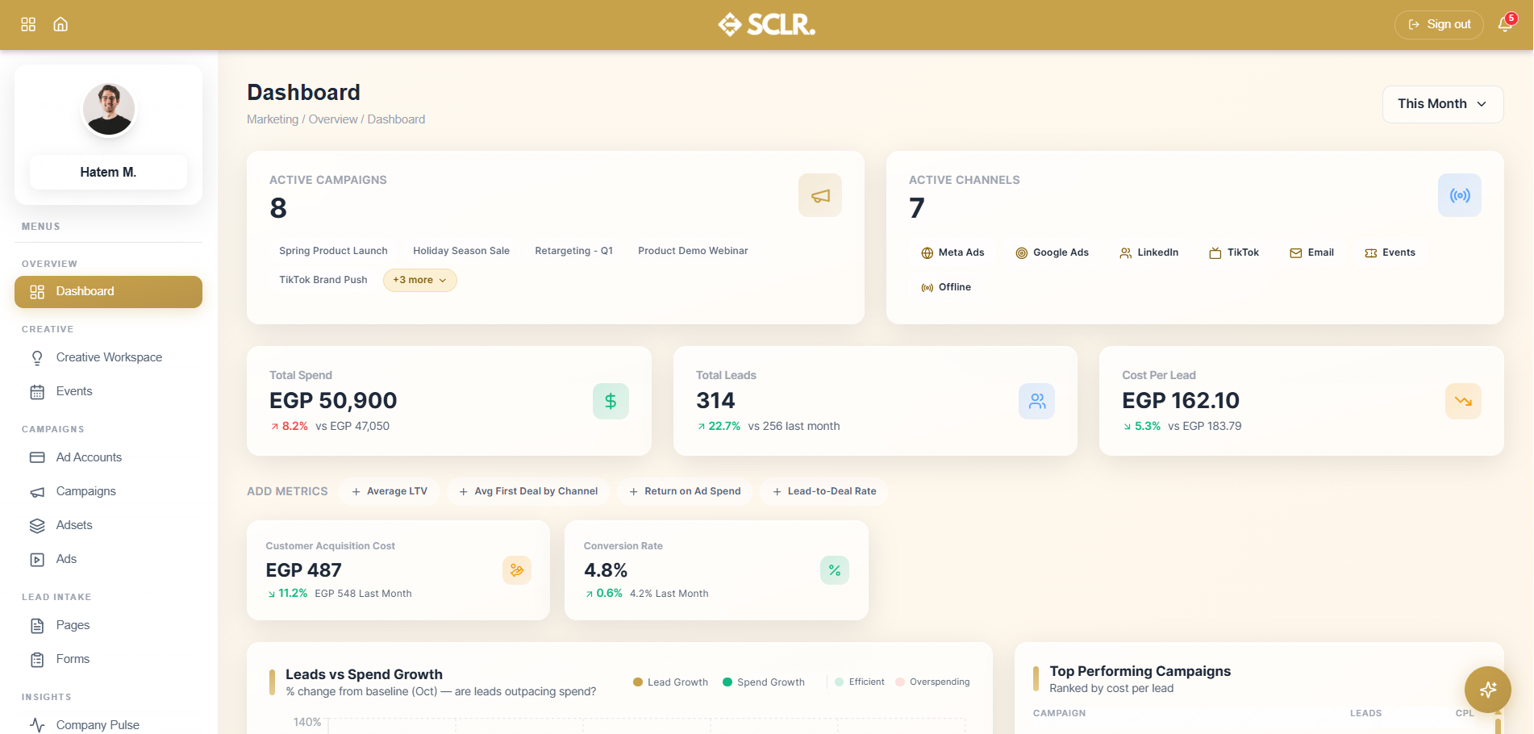Viewport: 1534px width, 734px height.
Task: Click the Pages document icon
Action: click(37, 626)
